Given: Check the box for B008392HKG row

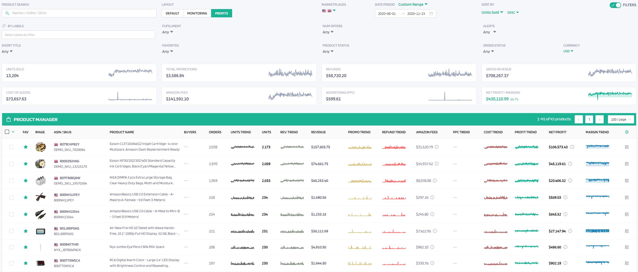Looking at the screenshot, I should click(x=11, y=164).
